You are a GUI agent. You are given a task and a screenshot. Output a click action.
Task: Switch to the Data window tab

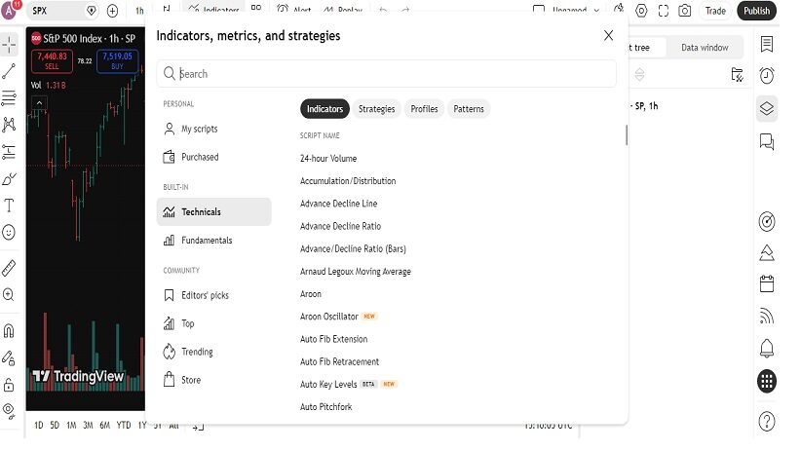point(705,48)
